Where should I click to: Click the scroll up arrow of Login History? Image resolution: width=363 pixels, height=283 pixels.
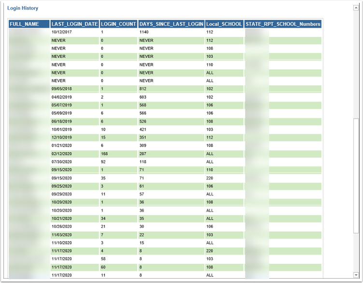pos(356,8)
